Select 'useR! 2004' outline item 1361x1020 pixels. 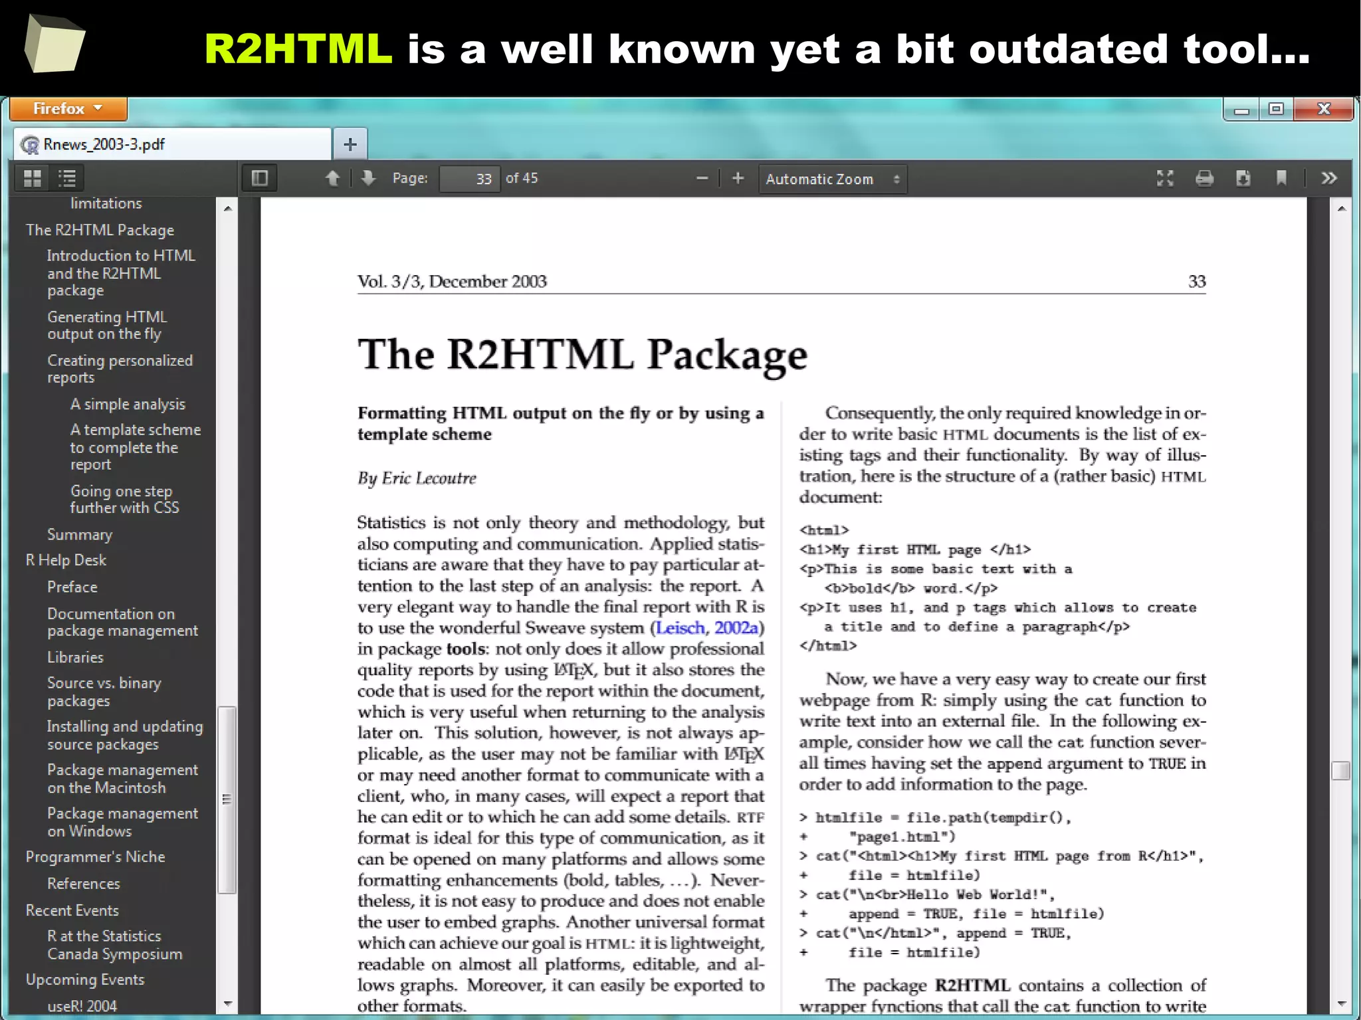pyautogui.click(x=82, y=1006)
